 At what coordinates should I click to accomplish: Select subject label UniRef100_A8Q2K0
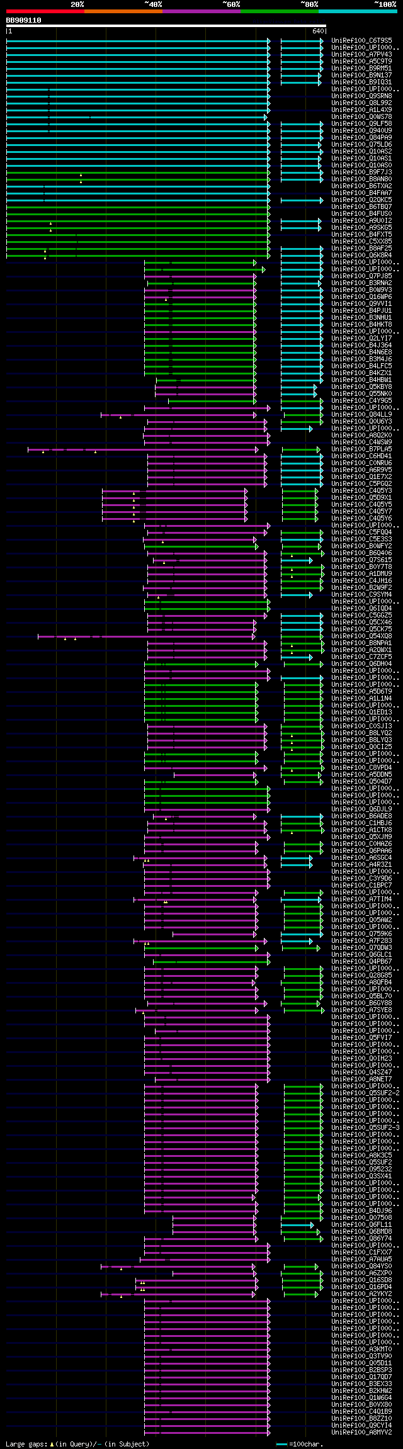click(361, 435)
